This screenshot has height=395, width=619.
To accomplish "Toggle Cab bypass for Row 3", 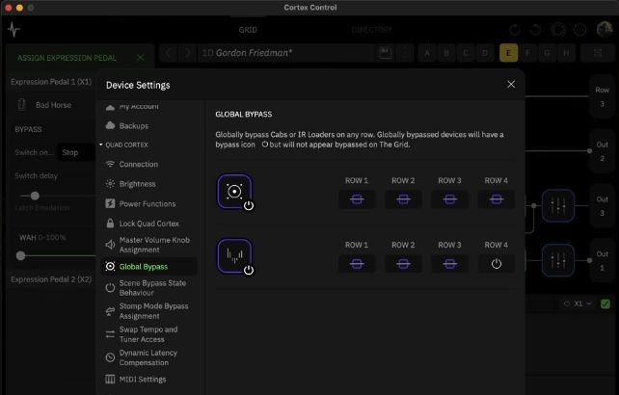I will 449,199.
